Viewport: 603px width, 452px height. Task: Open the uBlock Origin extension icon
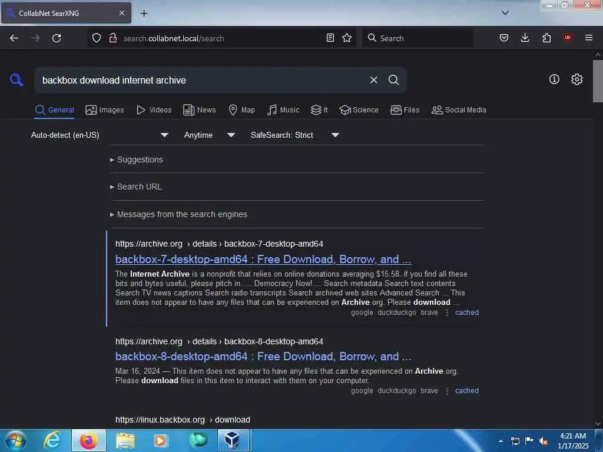click(568, 38)
